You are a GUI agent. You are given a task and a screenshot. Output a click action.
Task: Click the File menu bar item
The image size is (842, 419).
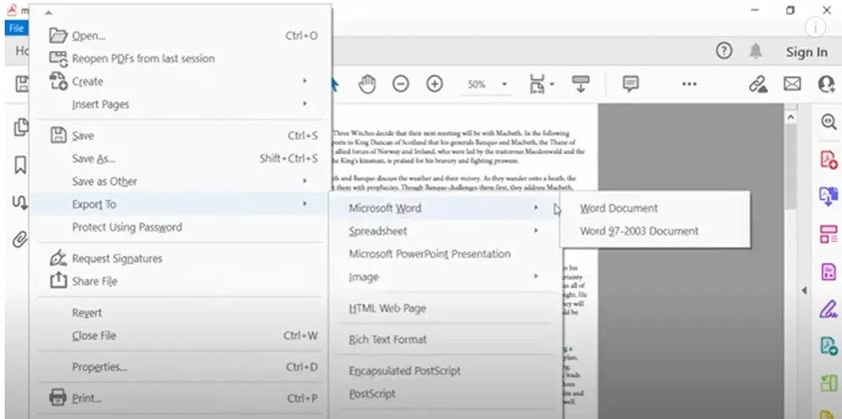pos(16,28)
